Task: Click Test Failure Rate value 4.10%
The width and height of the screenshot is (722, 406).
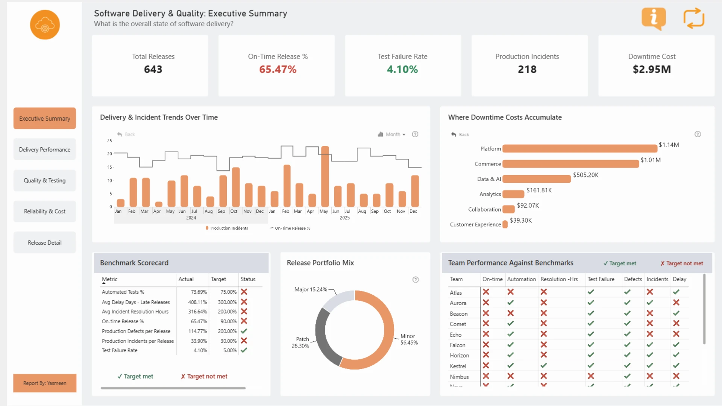Action: pos(402,70)
